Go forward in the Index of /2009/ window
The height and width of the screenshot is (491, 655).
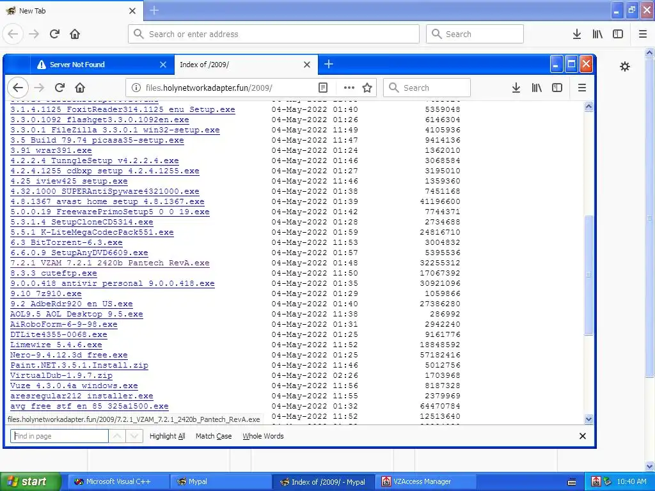(39, 88)
